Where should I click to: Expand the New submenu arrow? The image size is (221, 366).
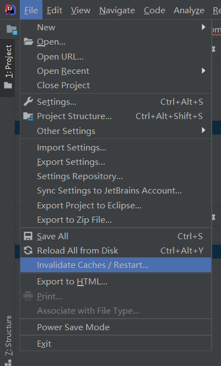pyautogui.click(x=203, y=27)
